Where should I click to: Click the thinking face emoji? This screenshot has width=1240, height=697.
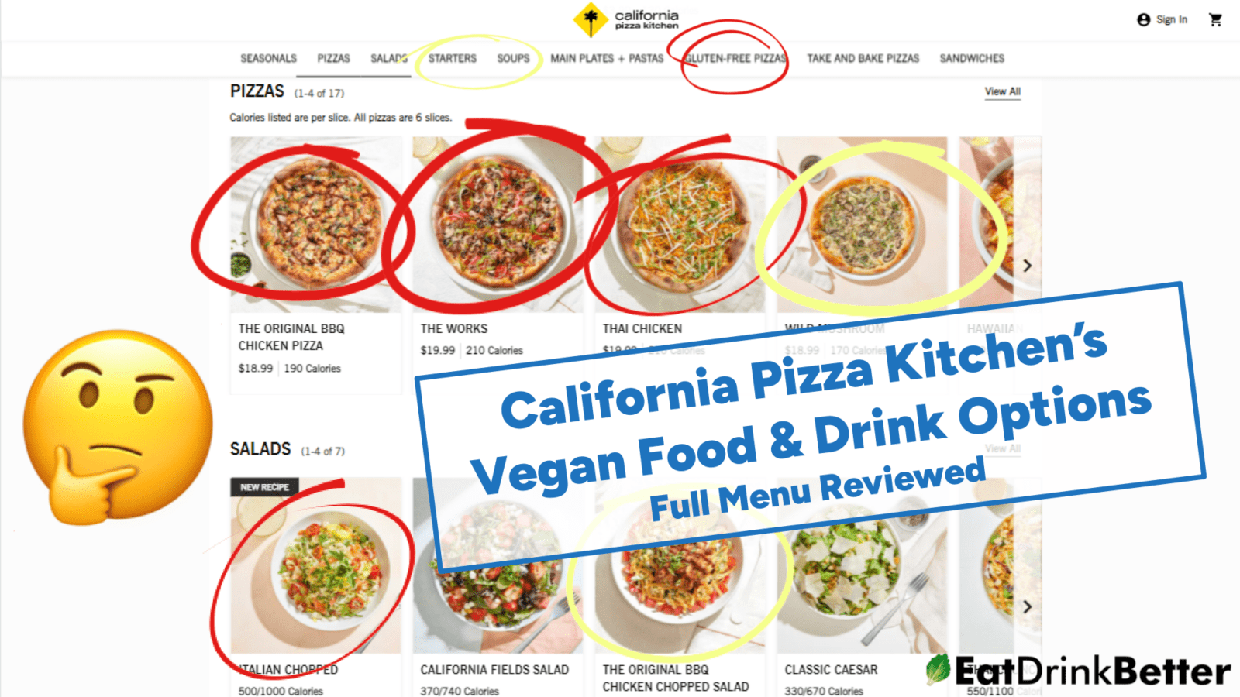coord(118,427)
